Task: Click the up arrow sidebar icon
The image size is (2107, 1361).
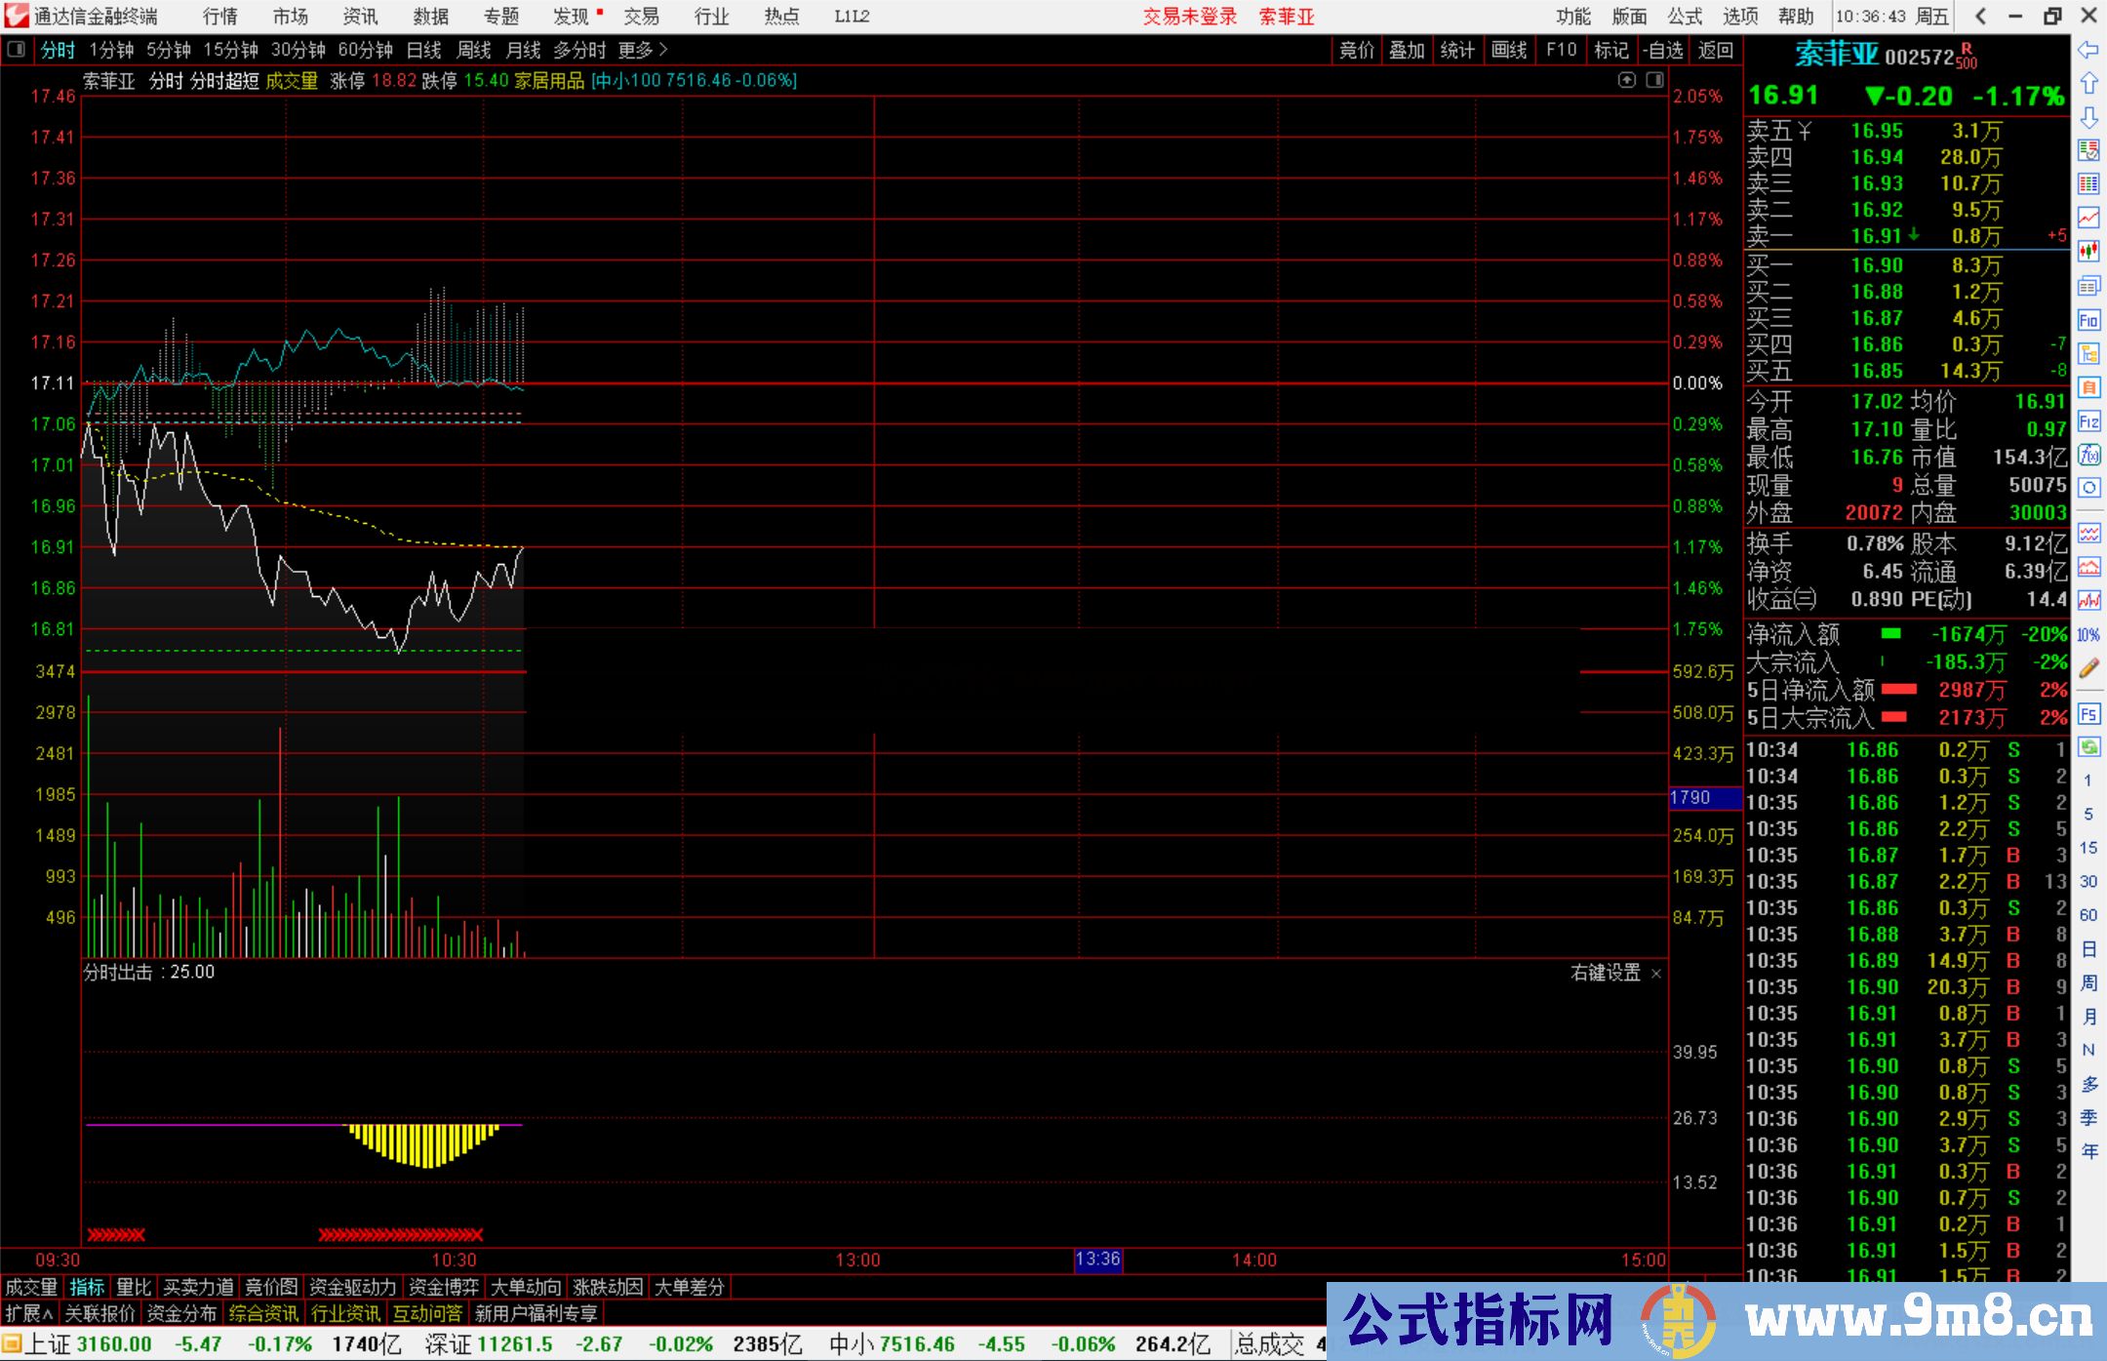Action: coord(2088,84)
